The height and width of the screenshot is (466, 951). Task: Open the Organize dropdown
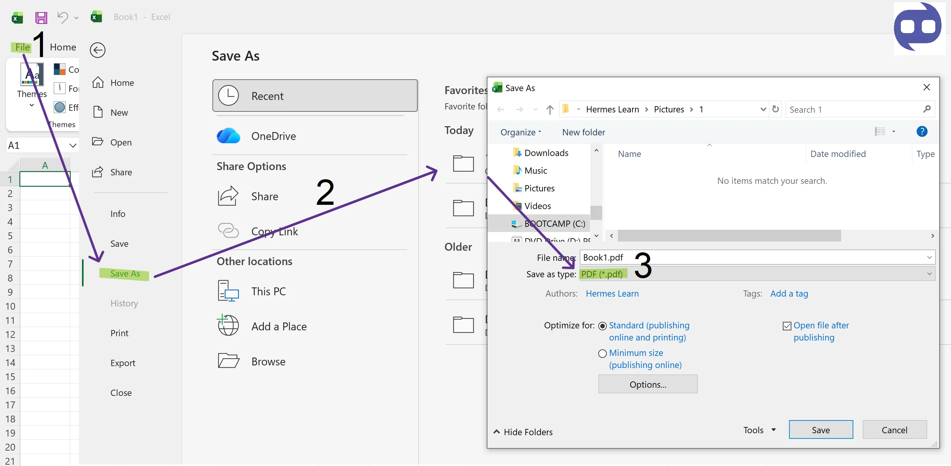click(x=521, y=132)
